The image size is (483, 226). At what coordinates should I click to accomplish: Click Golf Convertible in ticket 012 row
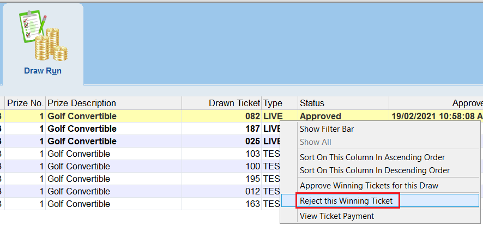coord(114,192)
